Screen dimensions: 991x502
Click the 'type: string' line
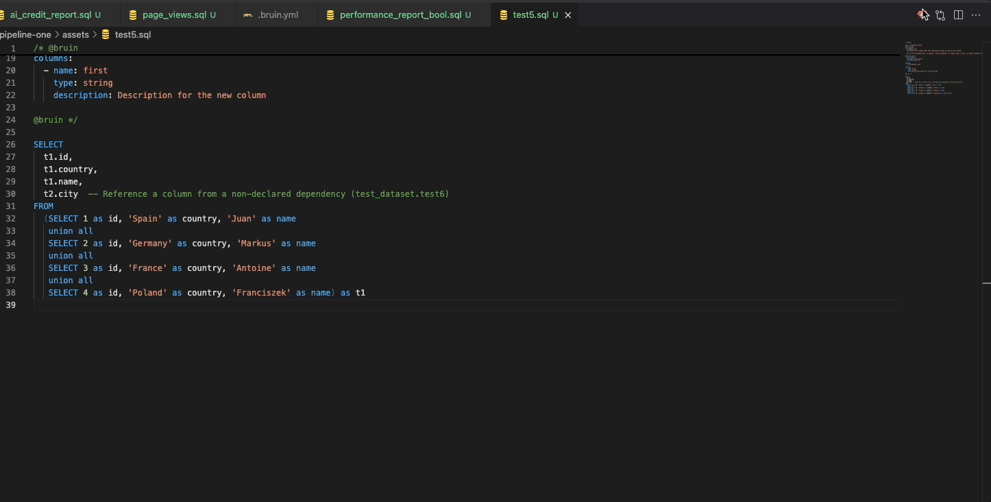[83, 83]
